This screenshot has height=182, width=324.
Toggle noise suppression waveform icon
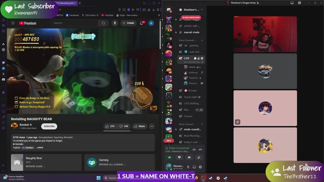[x=194, y=150]
